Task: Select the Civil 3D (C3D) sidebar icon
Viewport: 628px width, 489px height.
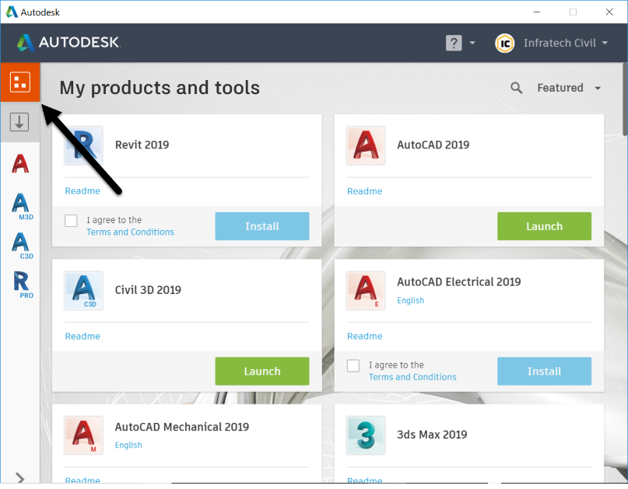Action: click(x=22, y=246)
